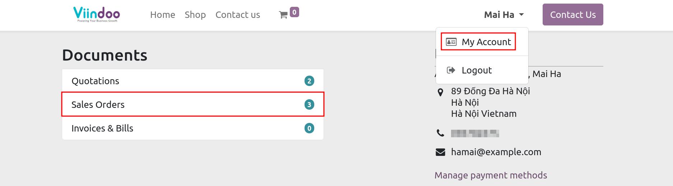Click the Viindoo logo
The height and width of the screenshot is (186, 673).
(x=97, y=14)
